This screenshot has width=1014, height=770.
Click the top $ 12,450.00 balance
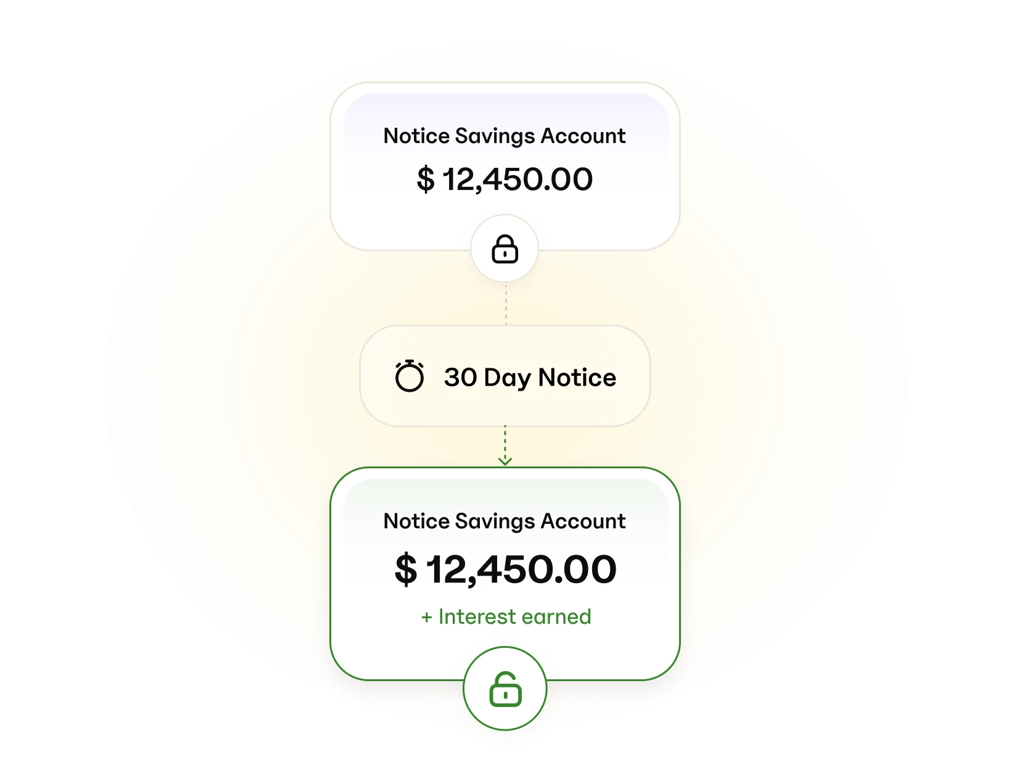tap(505, 180)
